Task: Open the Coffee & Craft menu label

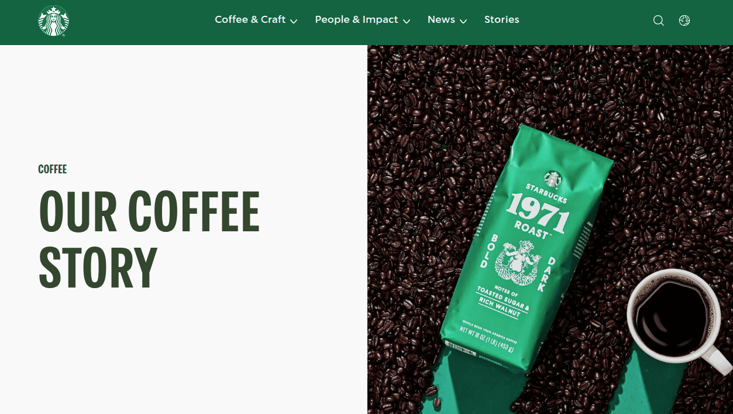Action: click(250, 19)
